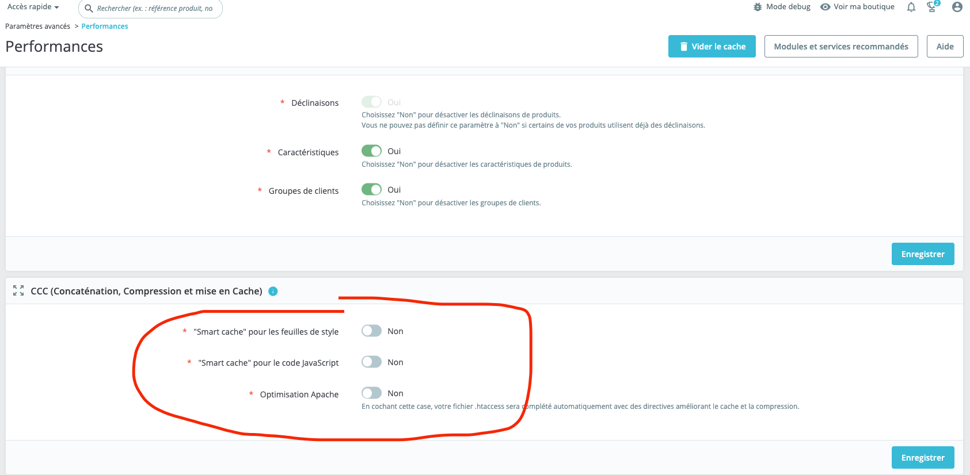Click the "Smart cache" pour les feuilles de style label
Screen dimensions: 970x475
(266, 332)
